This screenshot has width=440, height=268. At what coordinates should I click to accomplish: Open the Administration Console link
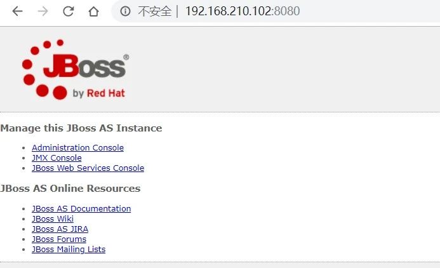point(77,147)
